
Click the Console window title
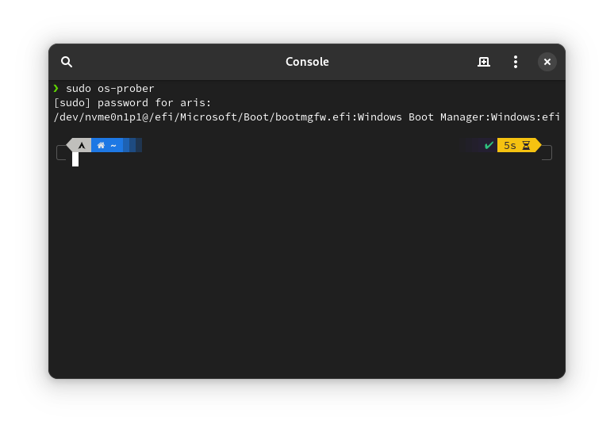(x=307, y=62)
